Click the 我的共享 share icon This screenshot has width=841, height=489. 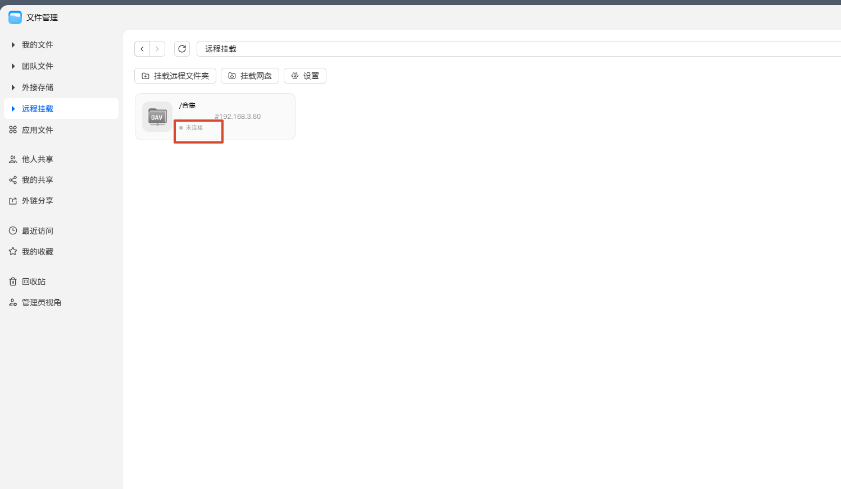pos(13,180)
